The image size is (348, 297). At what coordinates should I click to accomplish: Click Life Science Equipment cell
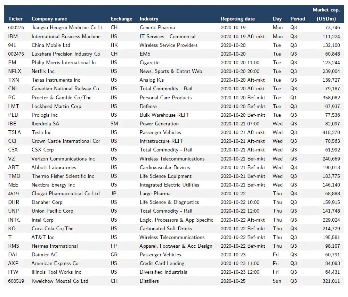tap(165, 176)
